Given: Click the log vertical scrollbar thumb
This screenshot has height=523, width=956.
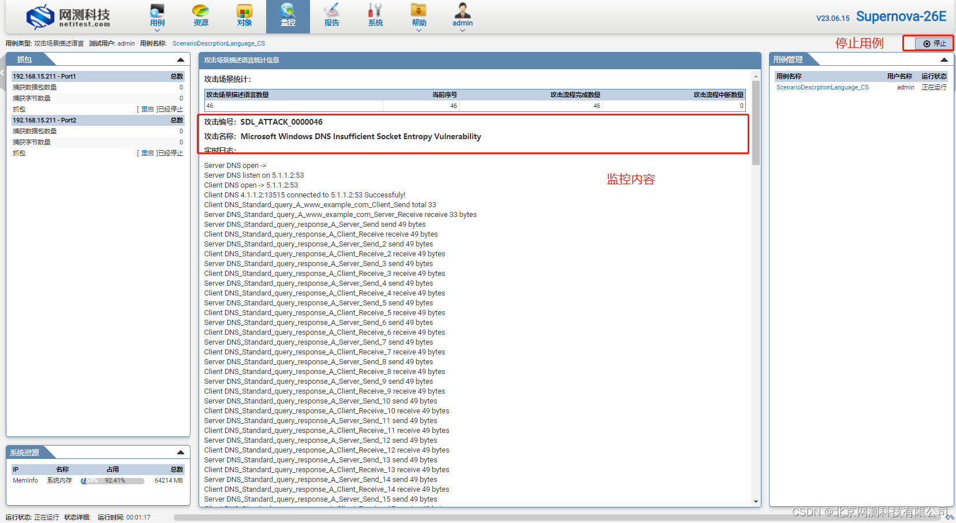Looking at the screenshot, I should 756,122.
